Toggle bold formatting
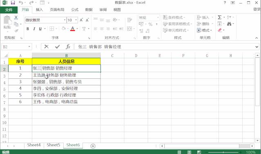This screenshot has height=154, width=261. 28,29
